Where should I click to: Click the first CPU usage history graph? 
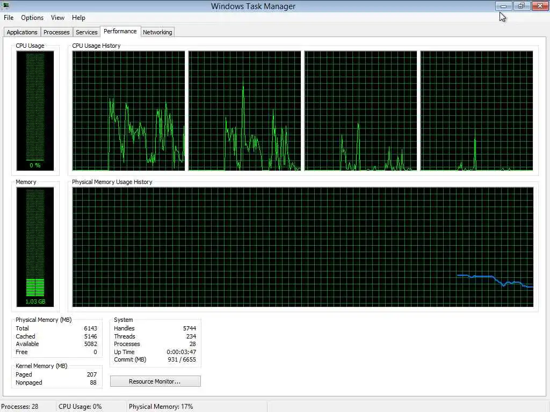(x=128, y=111)
